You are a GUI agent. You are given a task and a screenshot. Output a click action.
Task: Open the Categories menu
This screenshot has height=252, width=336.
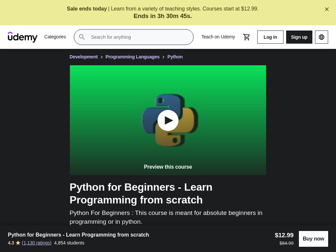coord(55,37)
